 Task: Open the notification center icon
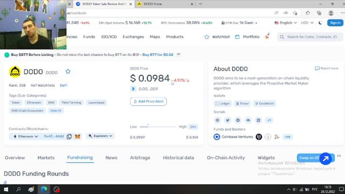[341, 189]
